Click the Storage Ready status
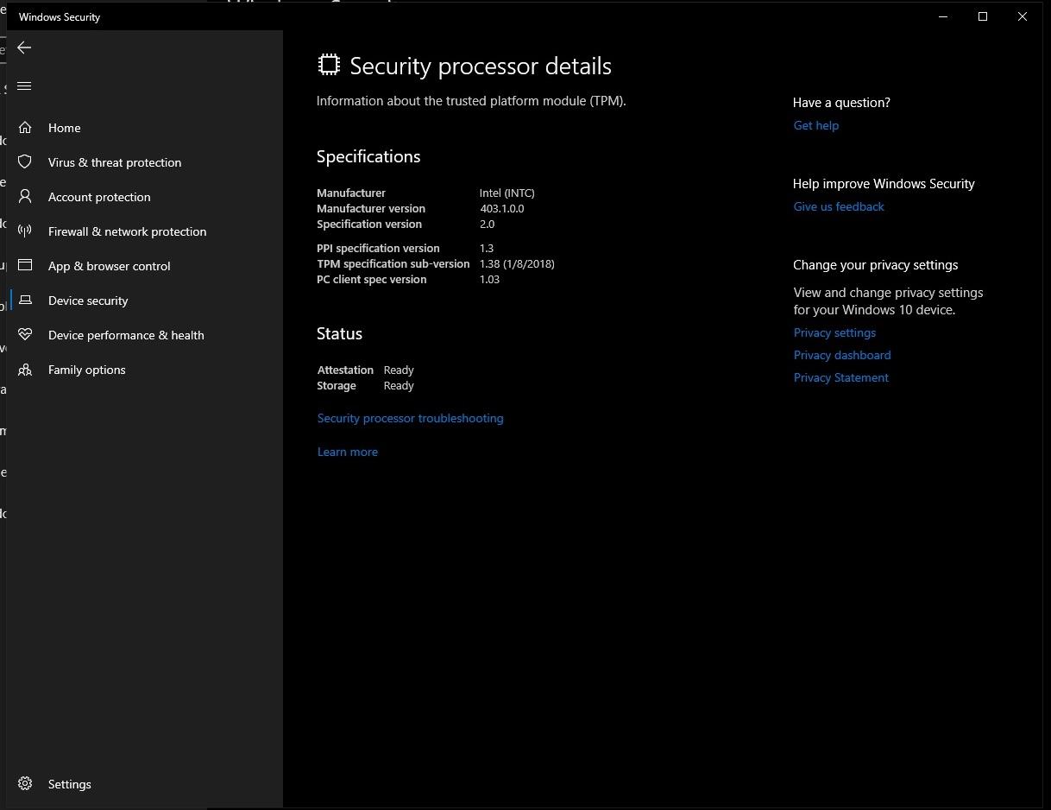The image size is (1051, 810). [x=399, y=385]
